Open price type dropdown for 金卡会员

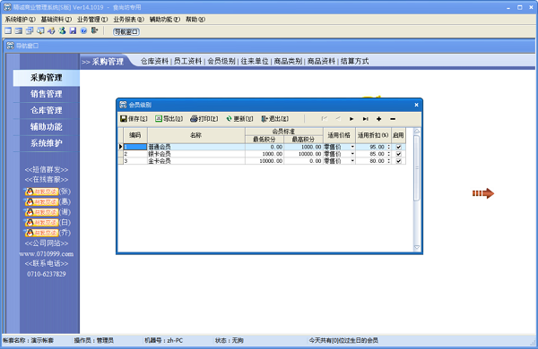(x=352, y=160)
